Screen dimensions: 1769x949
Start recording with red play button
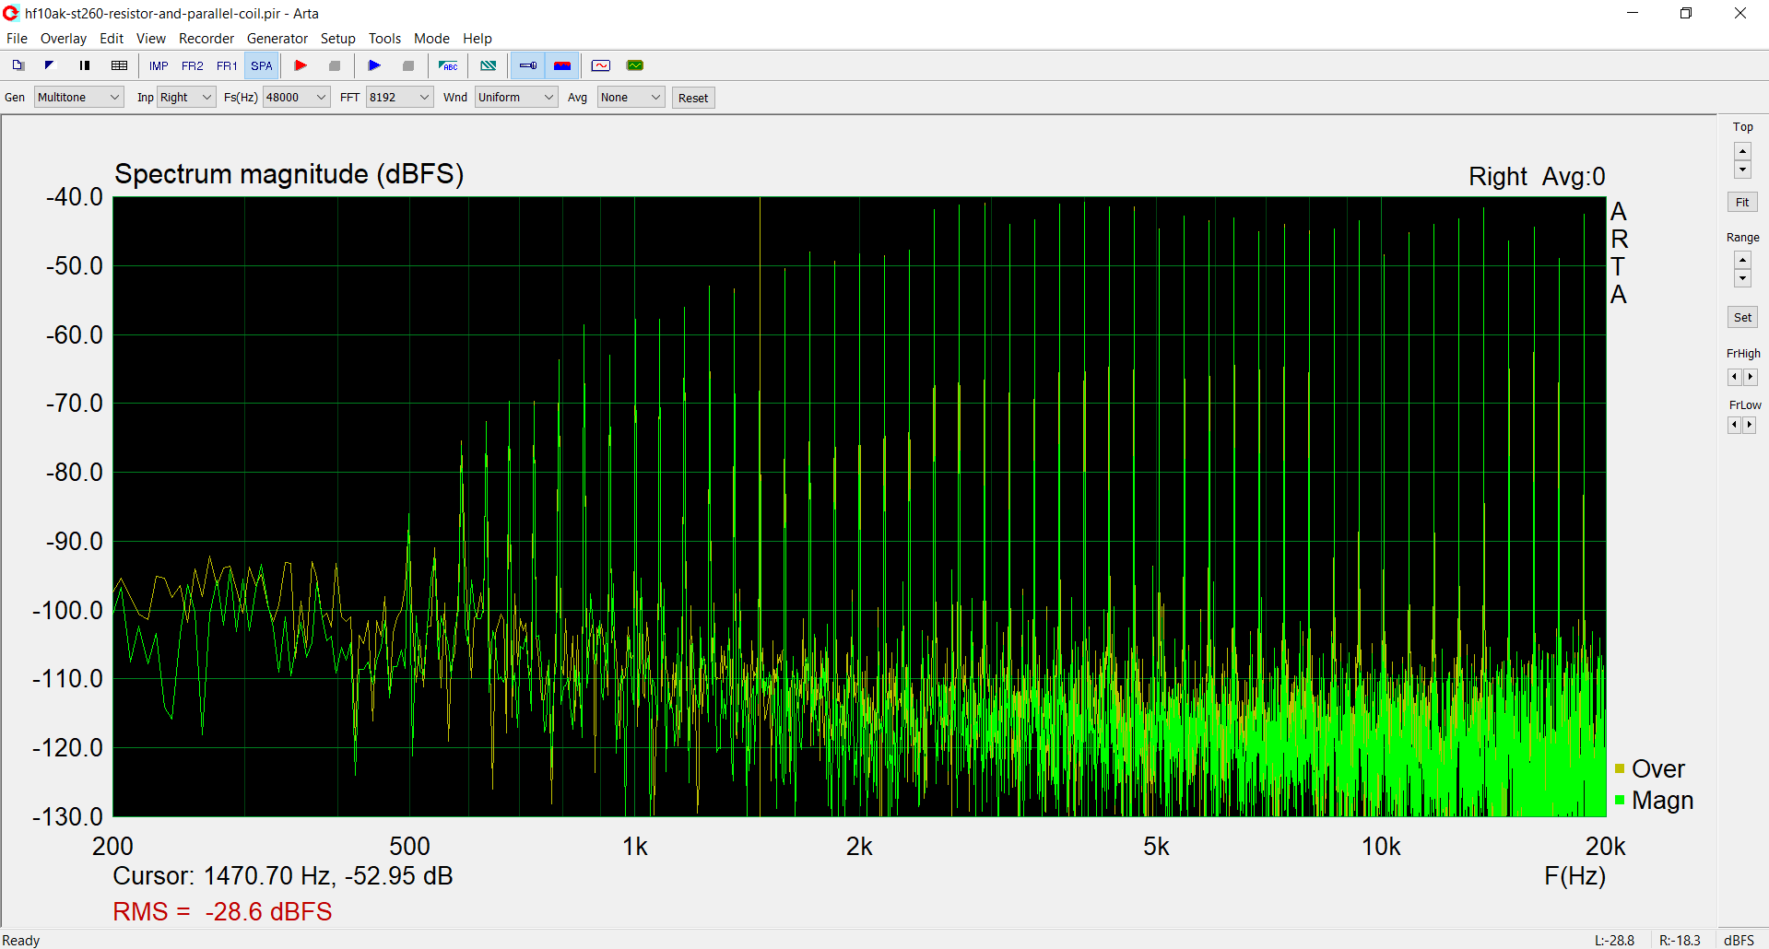pyautogui.click(x=301, y=65)
